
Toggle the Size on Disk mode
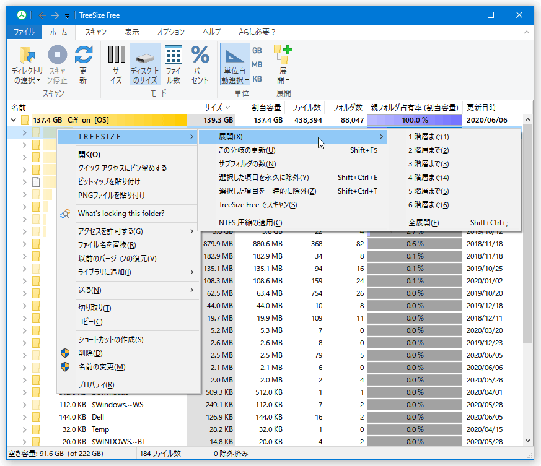pyautogui.click(x=145, y=64)
